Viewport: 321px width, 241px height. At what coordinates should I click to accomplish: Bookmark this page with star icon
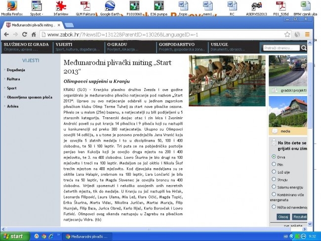(287, 35)
